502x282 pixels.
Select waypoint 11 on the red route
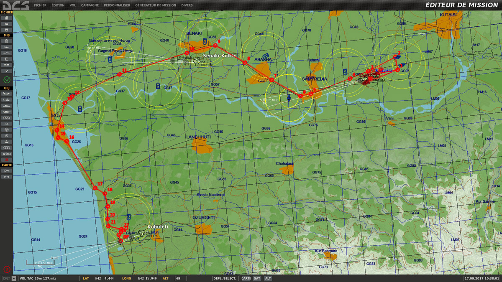pos(120,74)
